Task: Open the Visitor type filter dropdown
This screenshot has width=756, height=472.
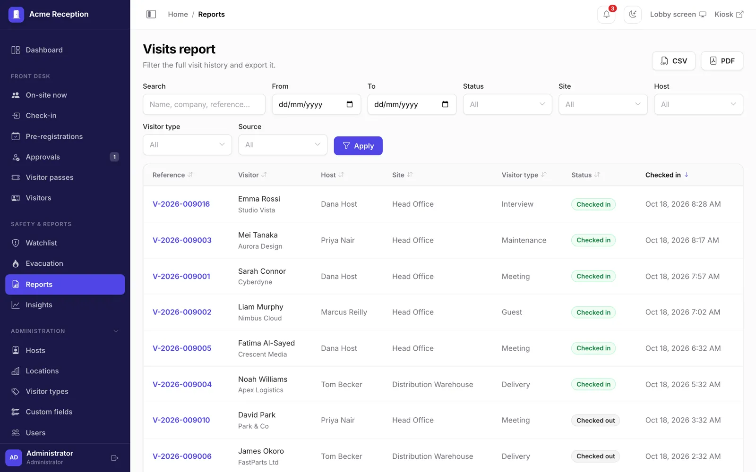Action: coord(187,145)
